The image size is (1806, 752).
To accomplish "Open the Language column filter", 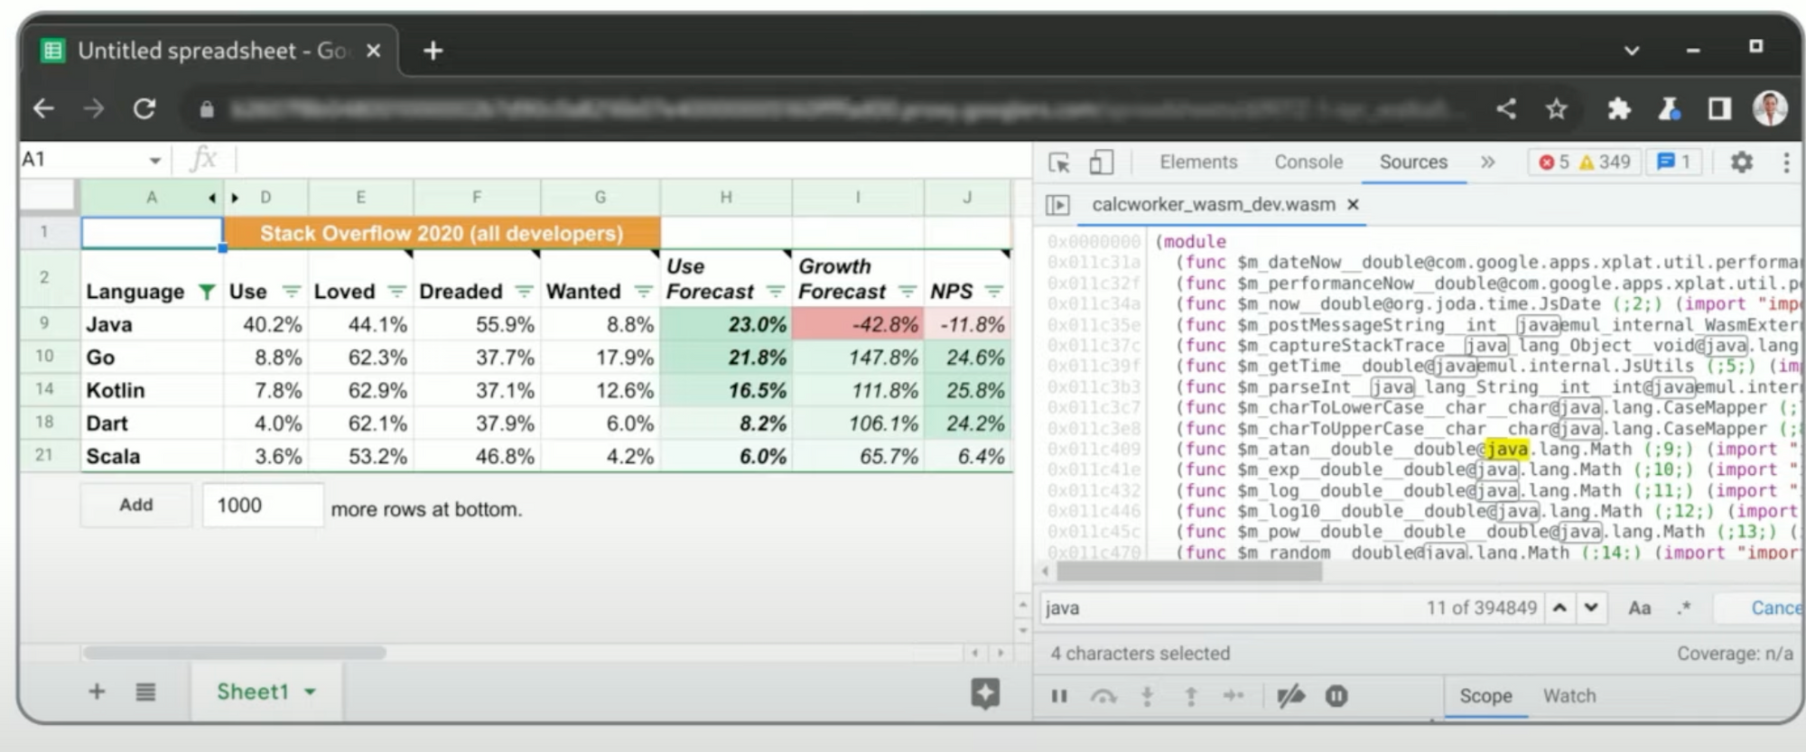I will coord(207,292).
